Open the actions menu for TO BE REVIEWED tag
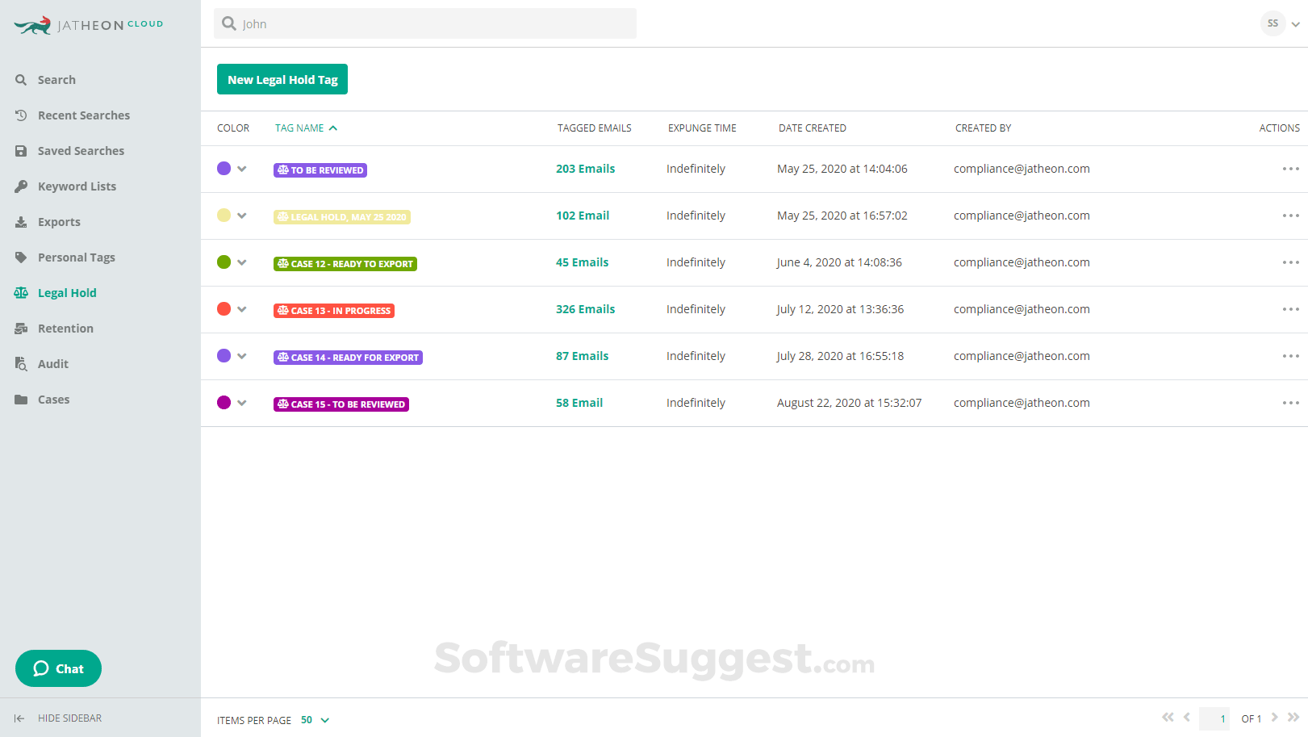1308x737 pixels. (x=1290, y=169)
